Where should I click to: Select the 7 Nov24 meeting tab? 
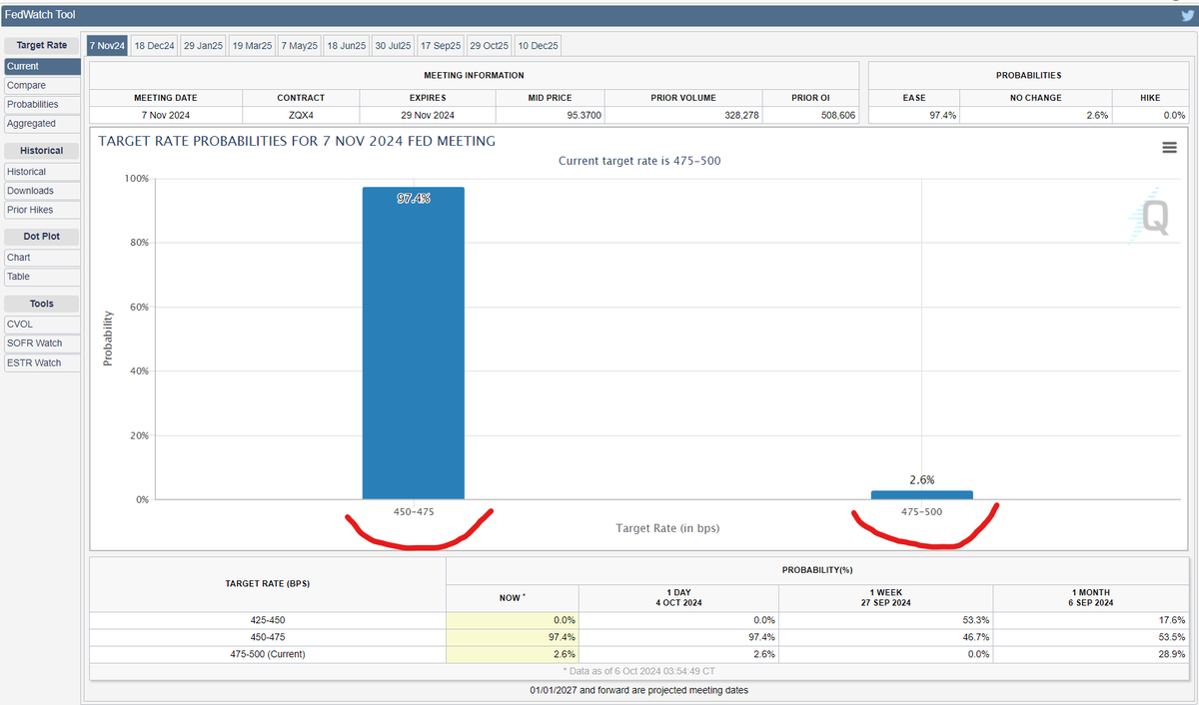(106, 46)
